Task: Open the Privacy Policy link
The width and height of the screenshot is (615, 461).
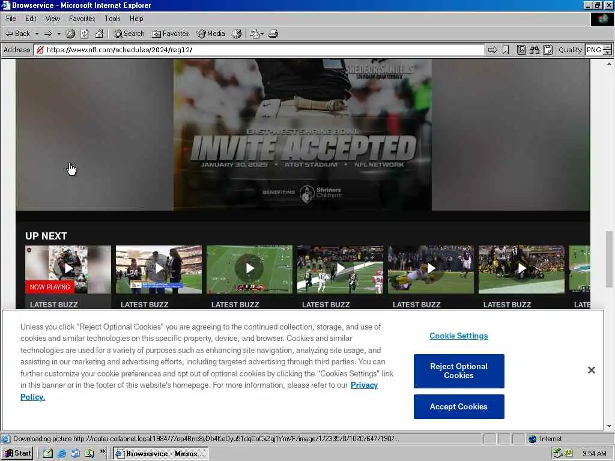Action: tap(364, 385)
